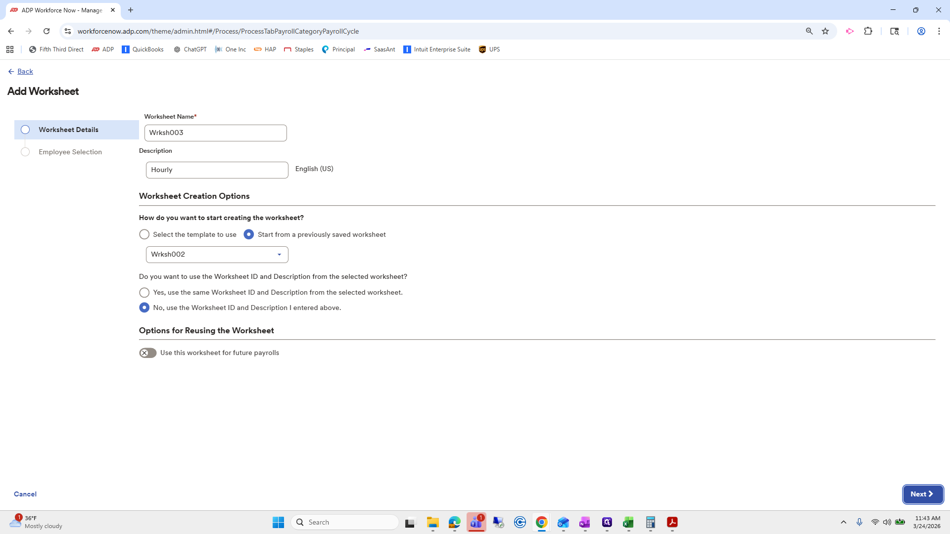Click inside the Worksheet Name field
Image resolution: width=950 pixels, height=534 pixels.
point(215,133)
